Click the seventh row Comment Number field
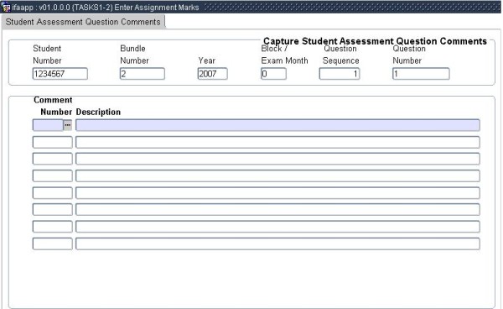Image resolution: width=503 pixels, height=309 pixels. coord(53,227)
